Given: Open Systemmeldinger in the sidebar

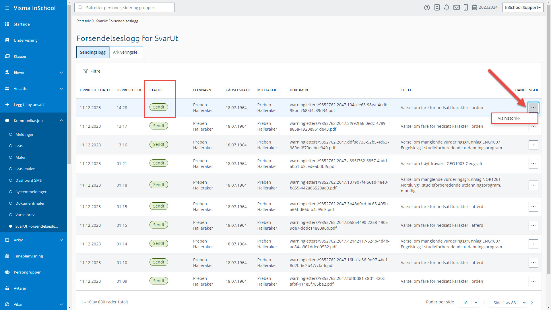Looking at the screenshot, I should [x=31, y=192].
